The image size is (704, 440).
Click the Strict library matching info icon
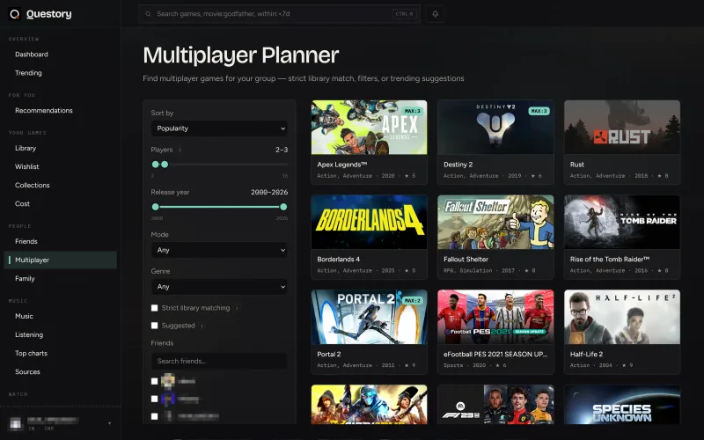coord(237,308)
